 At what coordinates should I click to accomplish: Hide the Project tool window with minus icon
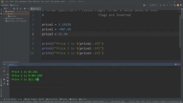coord(28,9)
